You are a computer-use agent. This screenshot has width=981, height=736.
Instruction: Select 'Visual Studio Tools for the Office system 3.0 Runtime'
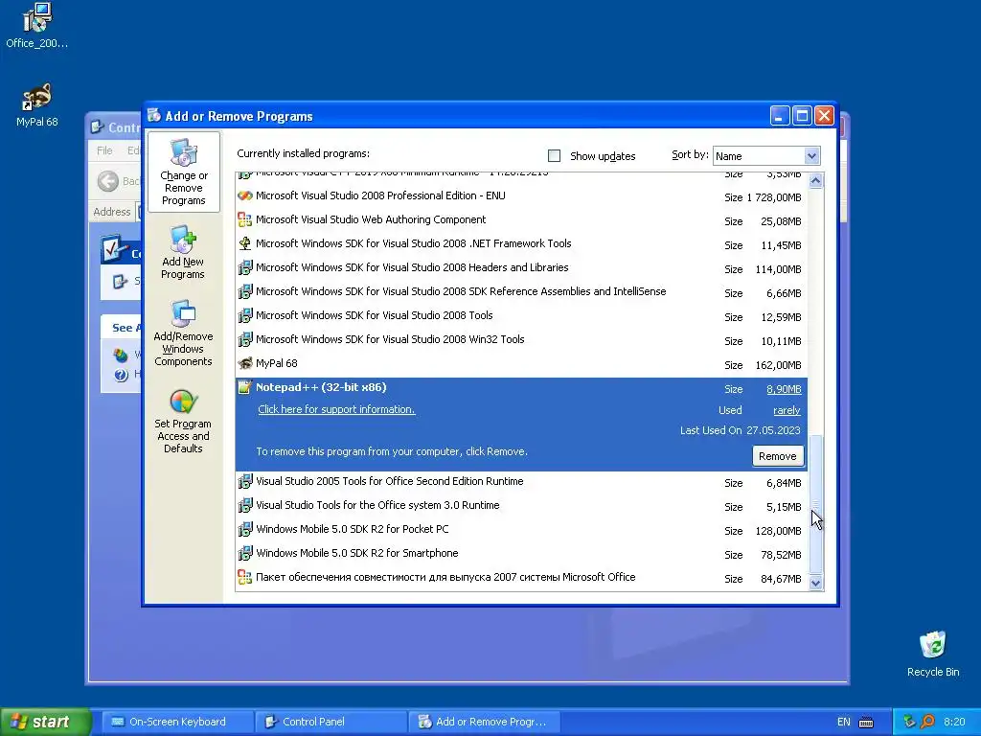(x=522, y=506)
